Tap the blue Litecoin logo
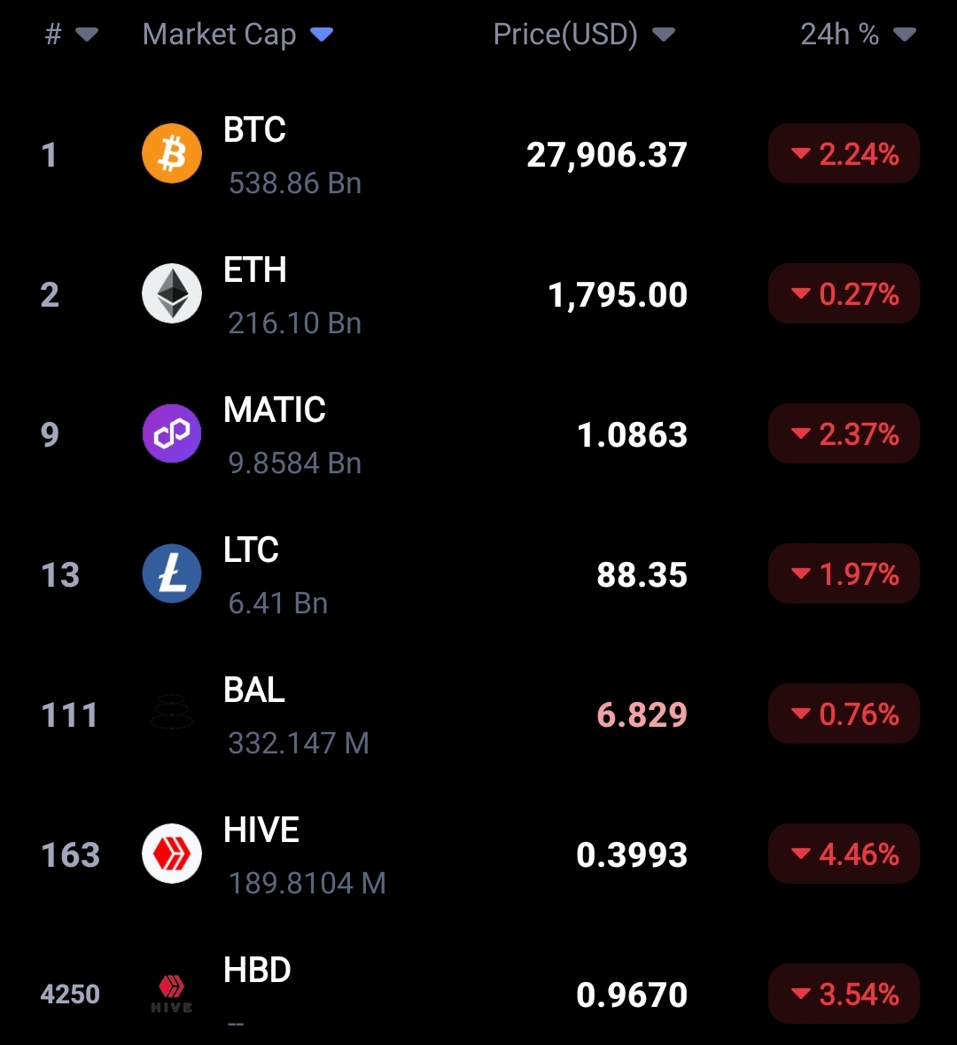 172,573
